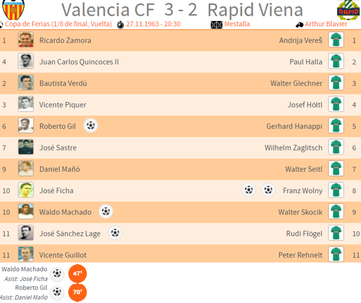Open José Ficha's player photo
The width and height of the screenshot is (361, 303).
coord(26,190)
